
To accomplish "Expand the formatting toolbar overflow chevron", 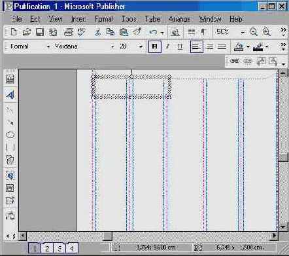I will tap(283, 46).
